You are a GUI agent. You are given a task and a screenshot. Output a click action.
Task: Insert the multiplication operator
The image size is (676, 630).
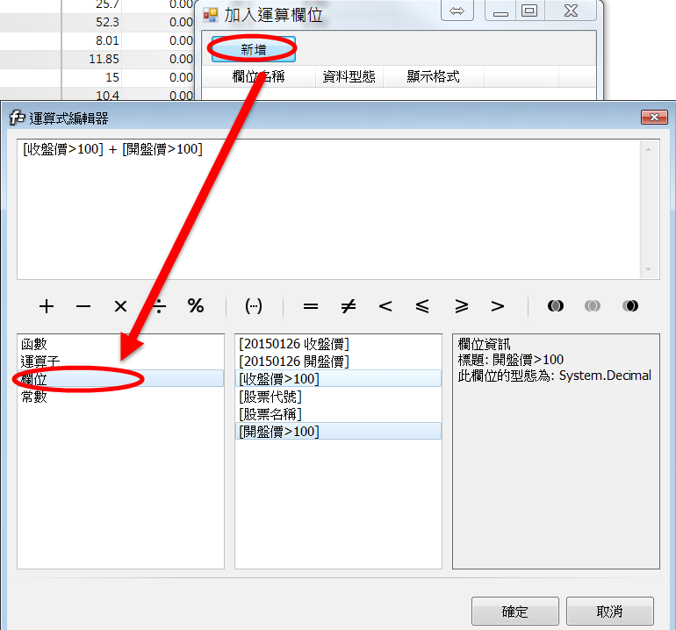coord(121,306)
